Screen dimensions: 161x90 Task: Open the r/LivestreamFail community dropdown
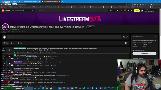[x=23, y=10]
